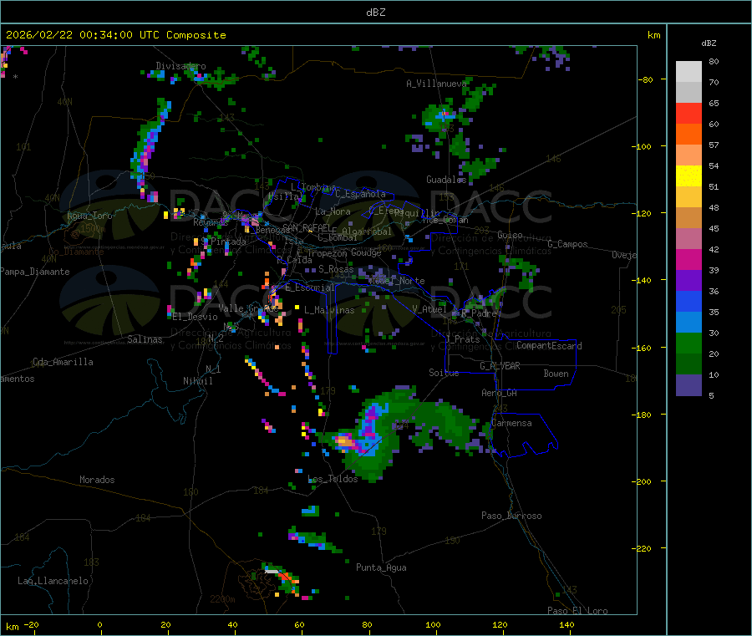
Task: Click the Paso_El_Loro map label
Action: [577, 611]
